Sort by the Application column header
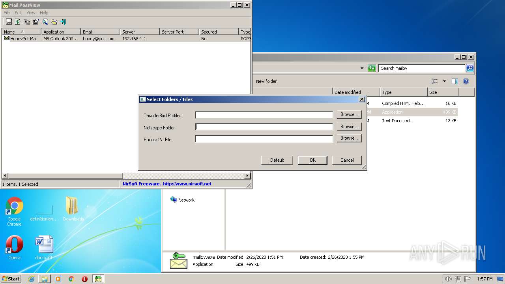The image size is (505, 284). tap(61, 32)
